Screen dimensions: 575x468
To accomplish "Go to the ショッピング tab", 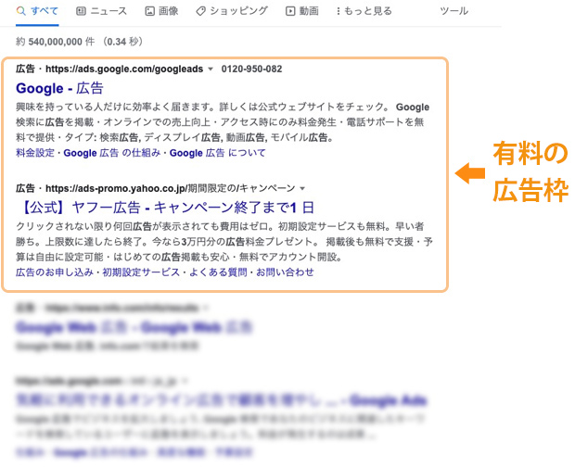I will (x=232, y=11).
